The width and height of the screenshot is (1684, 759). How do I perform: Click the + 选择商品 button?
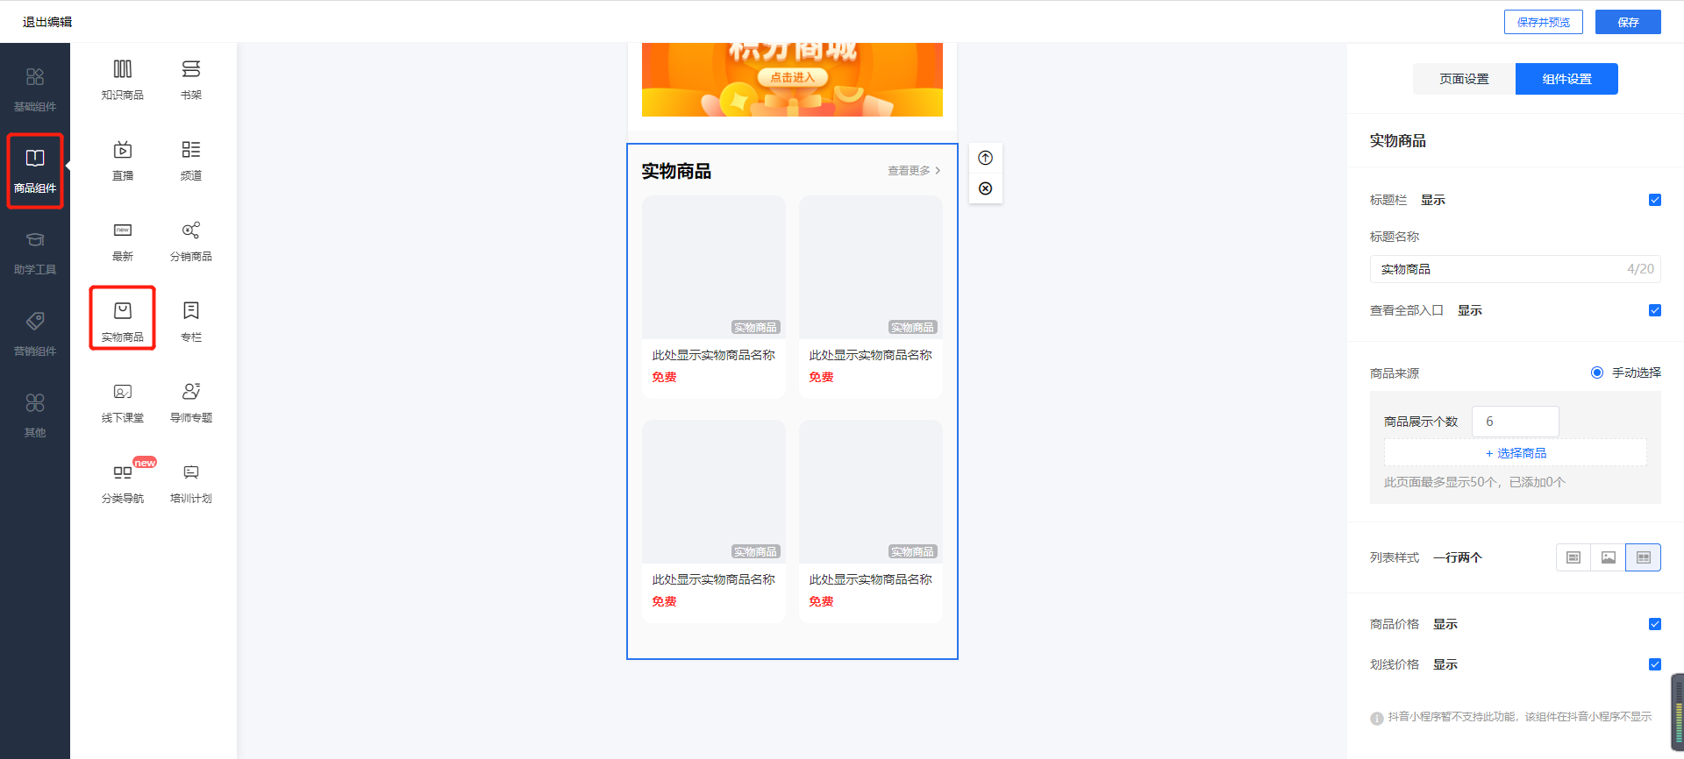coord(1516,453)
